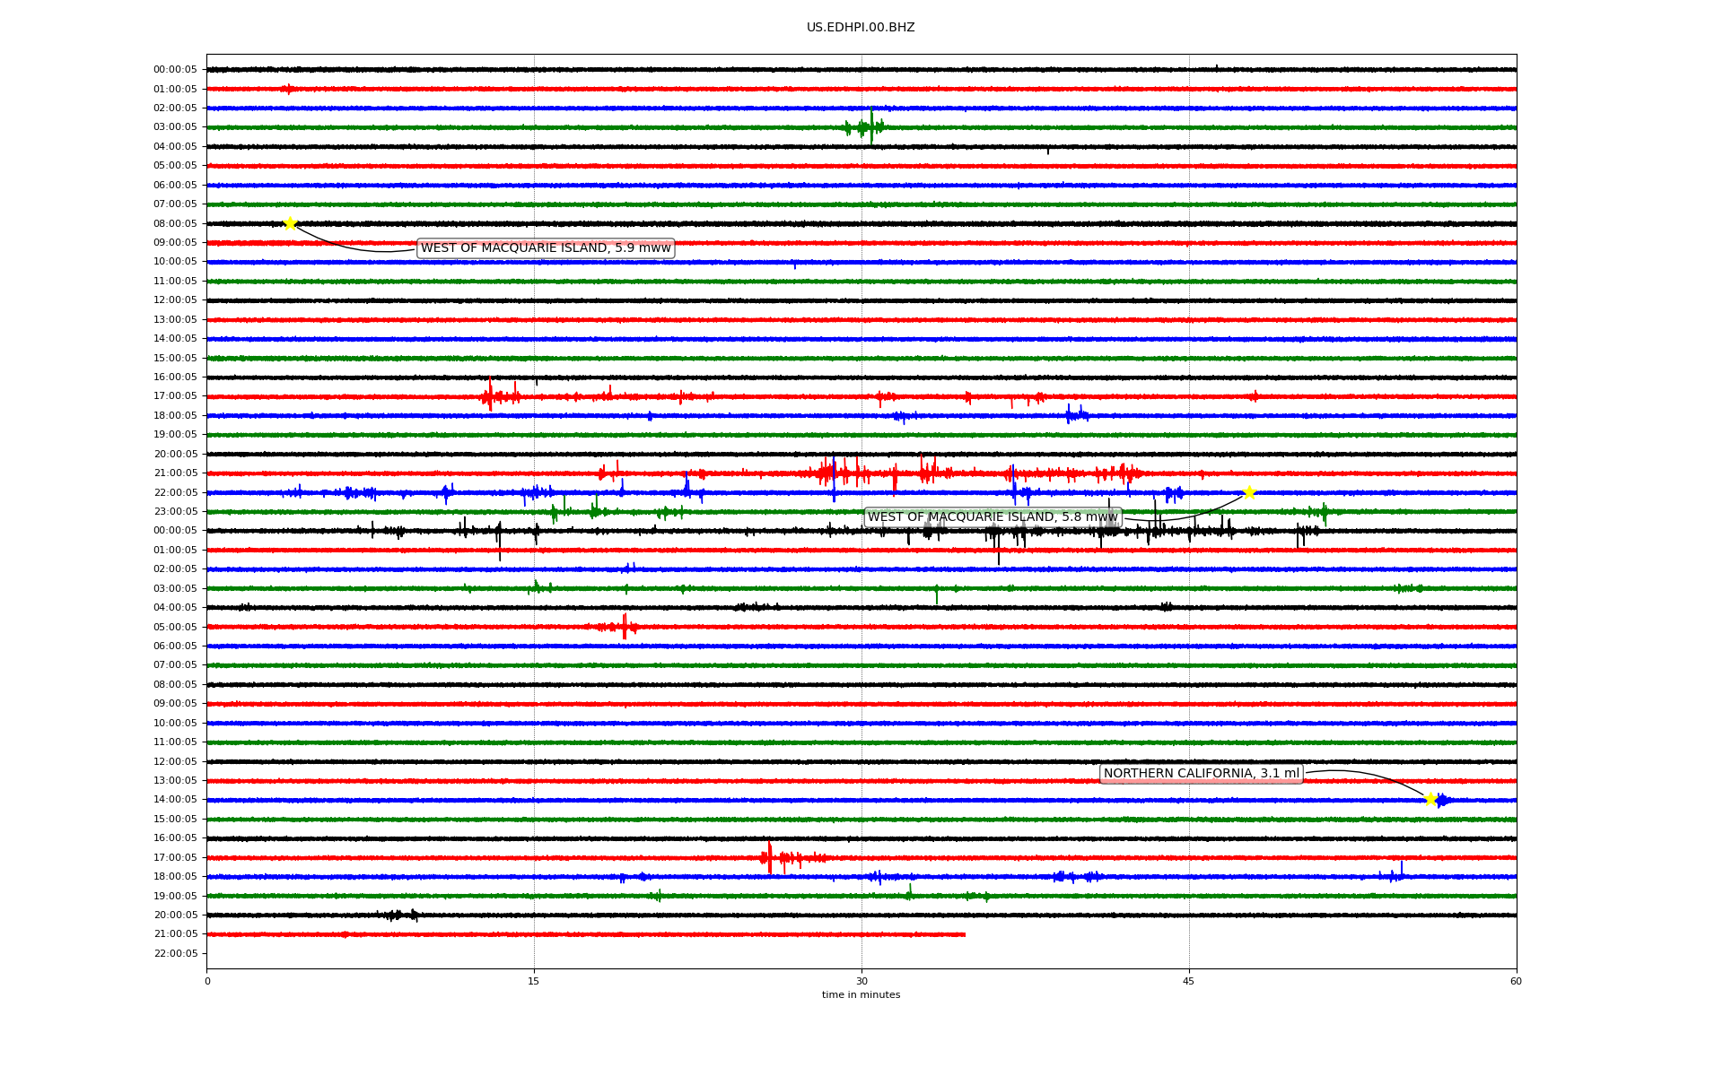Click the red spike on second 05:00:05 trace

[x=625, y=627]
